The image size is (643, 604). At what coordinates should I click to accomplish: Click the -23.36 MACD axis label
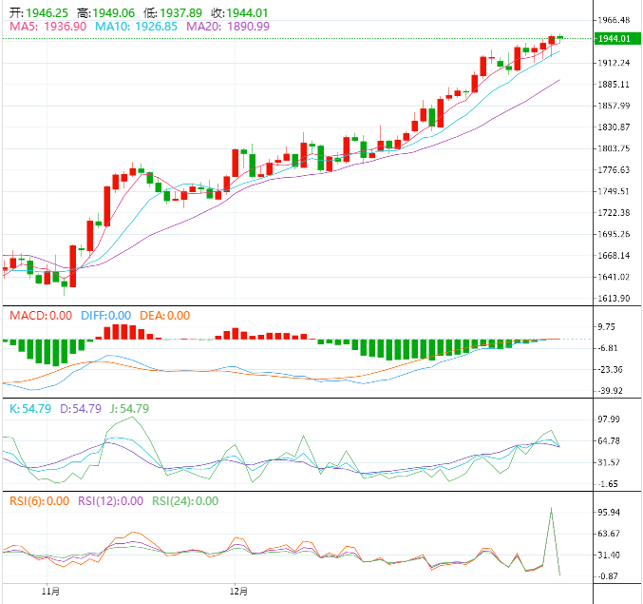(x=610, y=370)
